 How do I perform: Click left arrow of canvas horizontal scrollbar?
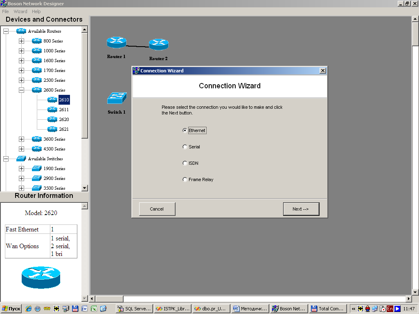click(92, 299)
